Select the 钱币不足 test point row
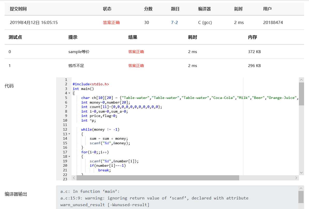Image resolution: width=309 pixels, height=209 pixels. tap(76, 66)
